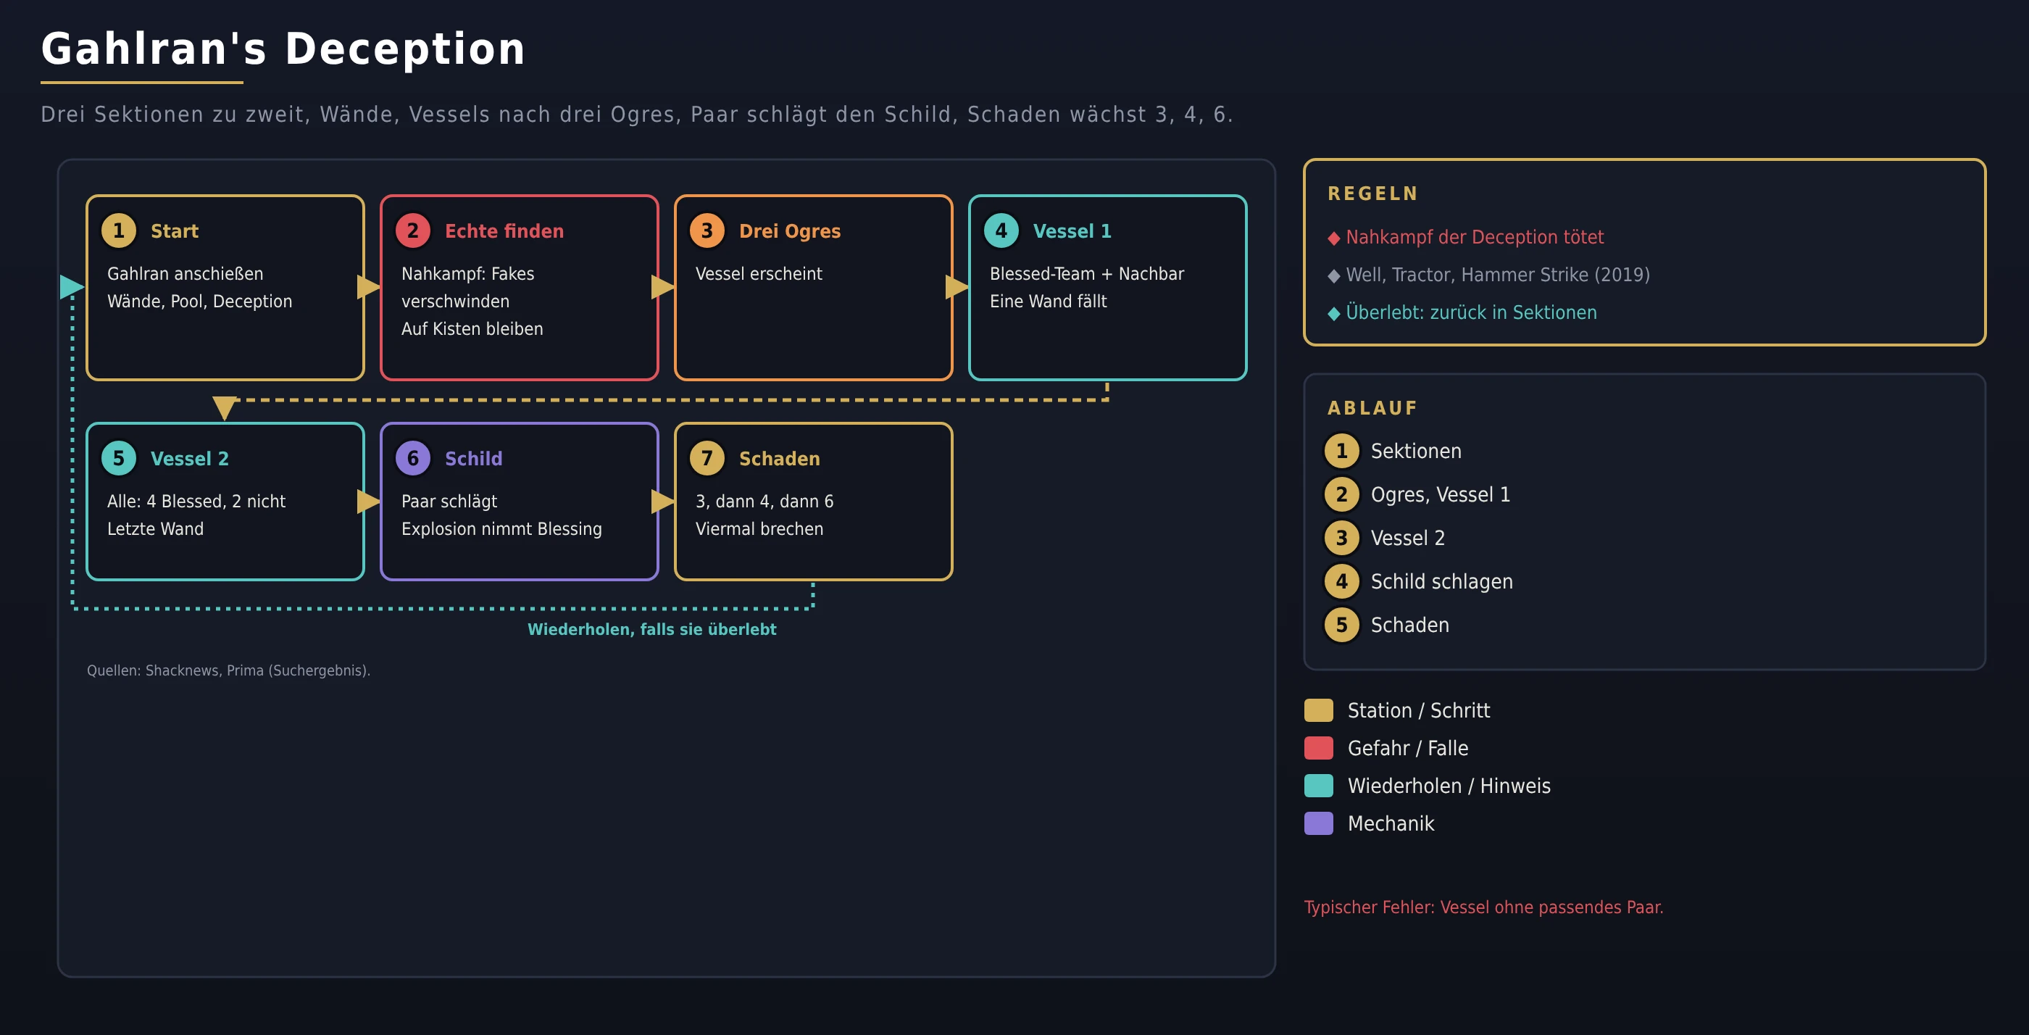This screenshot has height=1035, width=2029.
Task: Select the Ablauf step 4 badge, Schild schlagen
Action: [1341, 582]
